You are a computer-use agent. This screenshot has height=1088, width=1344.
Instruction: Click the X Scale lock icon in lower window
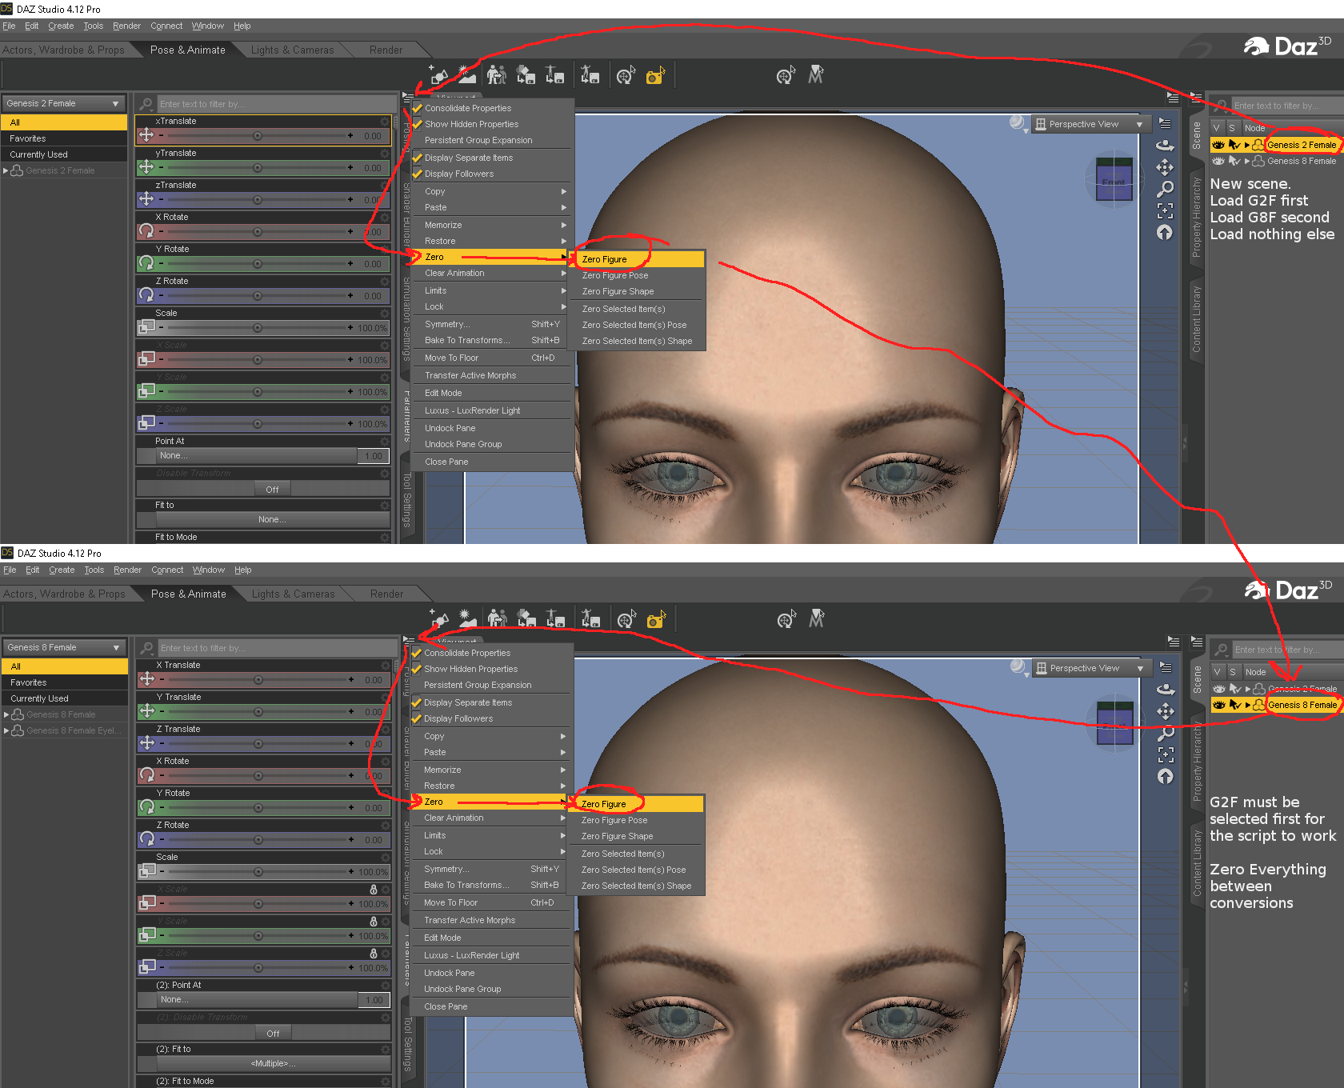(374, 890)
